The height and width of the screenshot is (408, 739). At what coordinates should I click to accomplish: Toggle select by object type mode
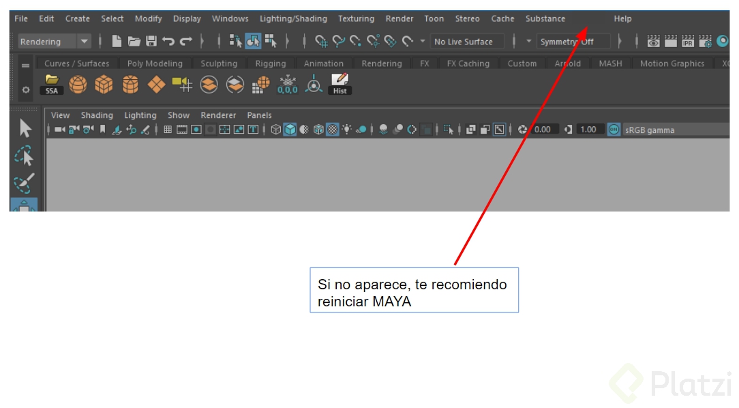[x=253, y=42]
